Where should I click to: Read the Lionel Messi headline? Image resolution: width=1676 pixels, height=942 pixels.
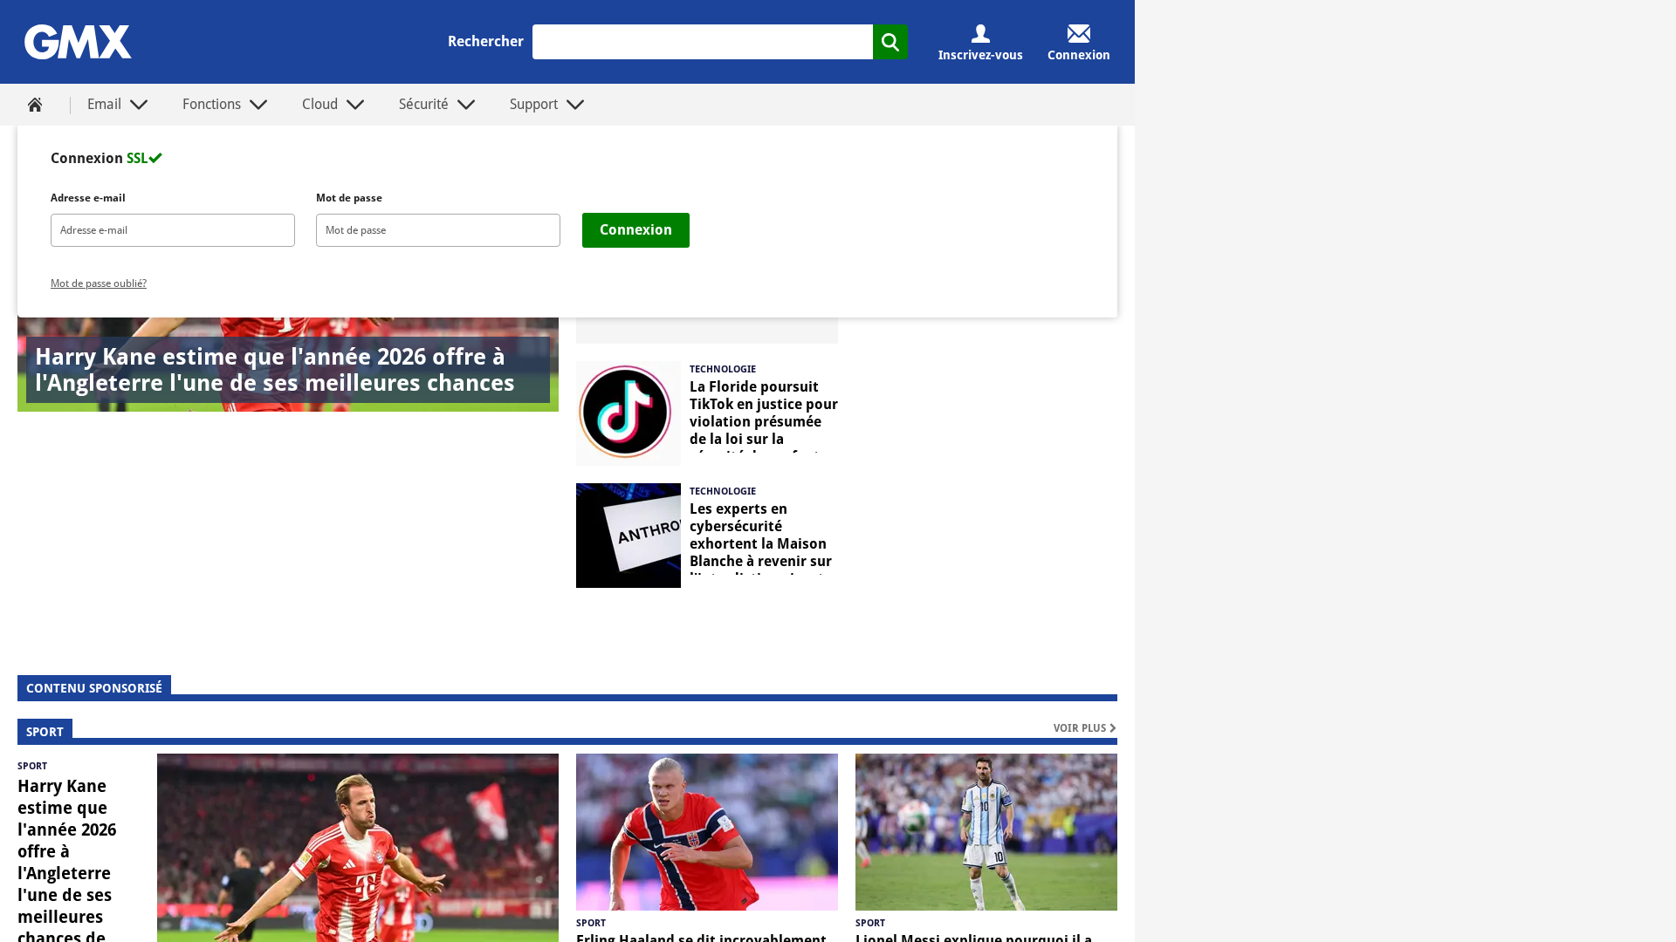tap(973, 937)
